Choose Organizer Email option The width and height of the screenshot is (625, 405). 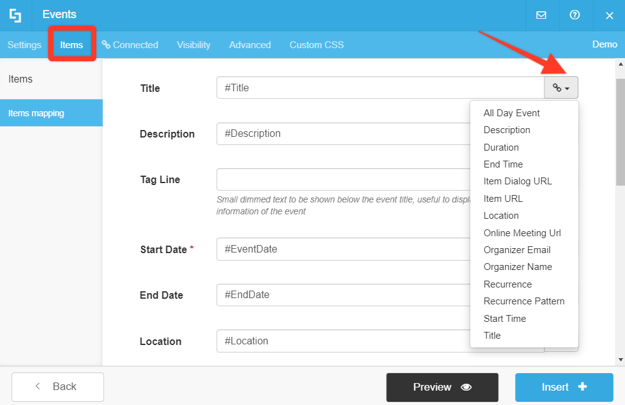point(517,250)
